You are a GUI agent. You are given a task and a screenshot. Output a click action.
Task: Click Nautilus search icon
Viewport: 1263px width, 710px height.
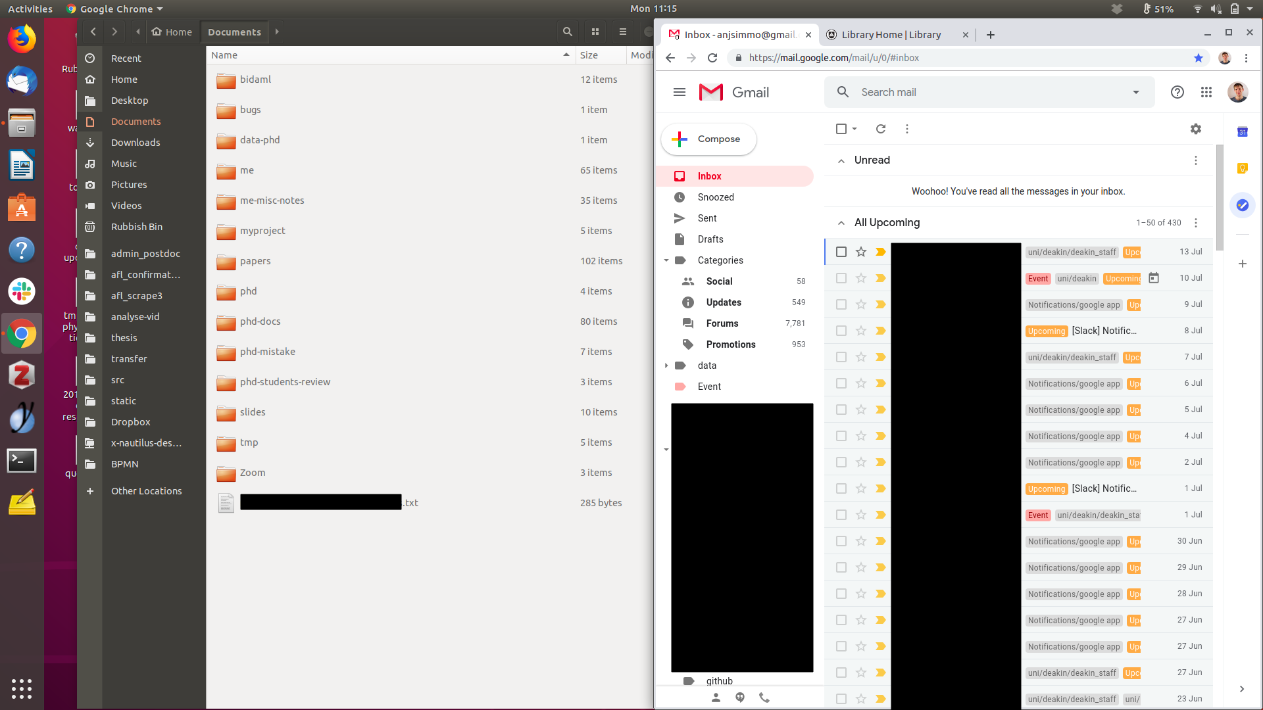click(x=567, y=32)
